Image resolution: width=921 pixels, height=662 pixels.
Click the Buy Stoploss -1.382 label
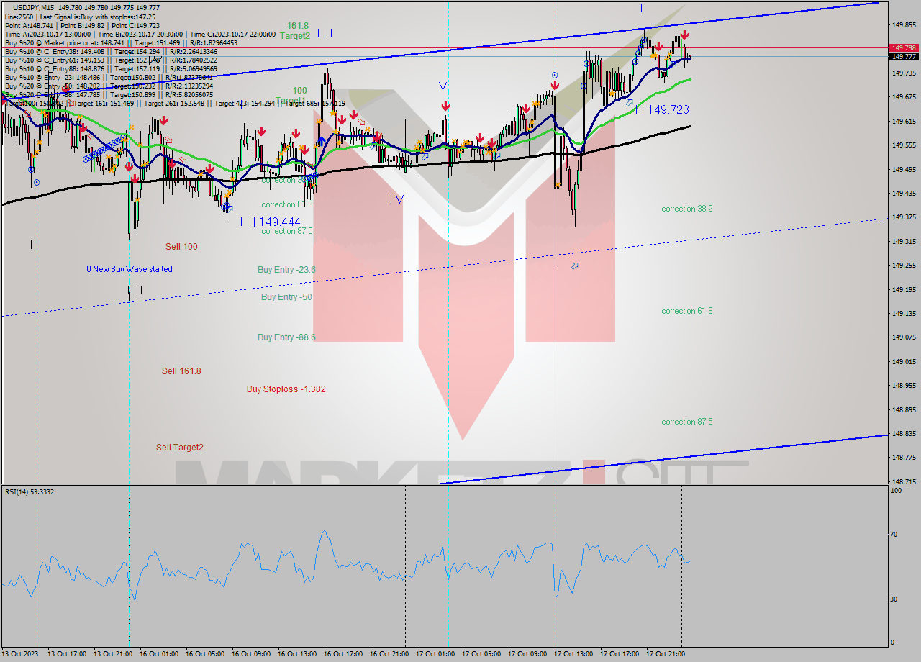286,389
